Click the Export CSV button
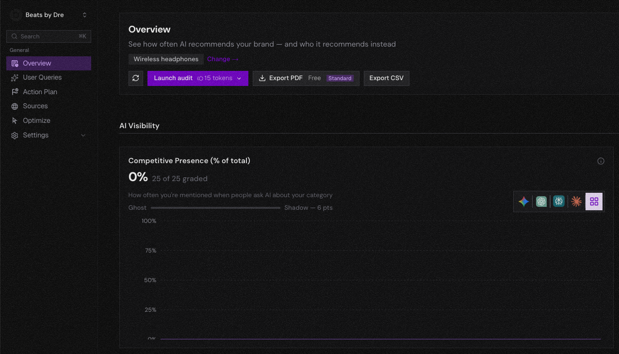Screen dimensions: 619x354 click(x=386, y=78)
